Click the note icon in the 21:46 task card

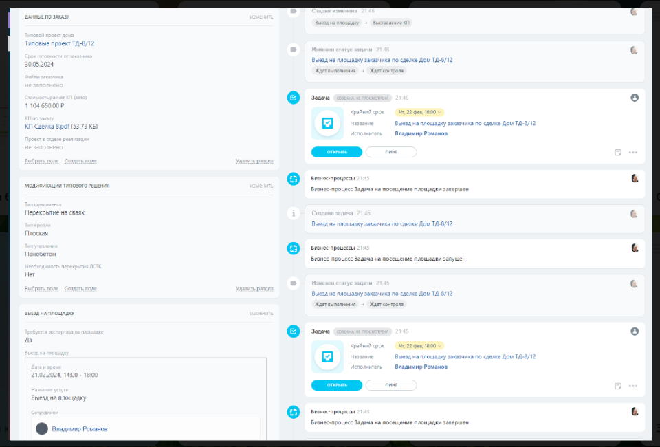(x=618, y=152)
